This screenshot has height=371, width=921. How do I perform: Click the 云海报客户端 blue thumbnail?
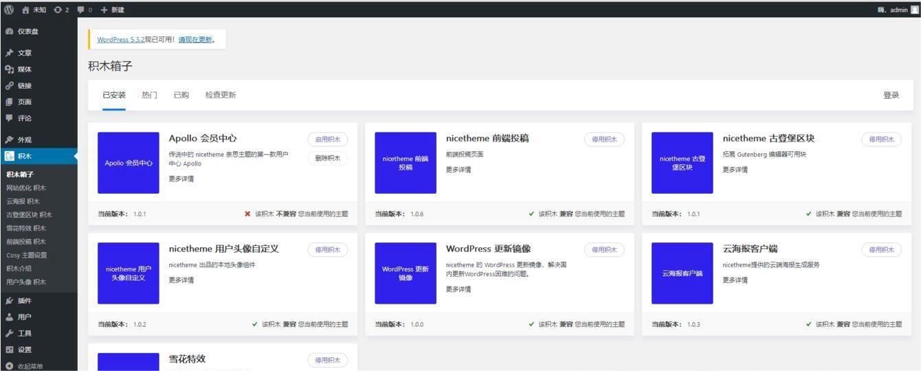[x=682, y=273]
